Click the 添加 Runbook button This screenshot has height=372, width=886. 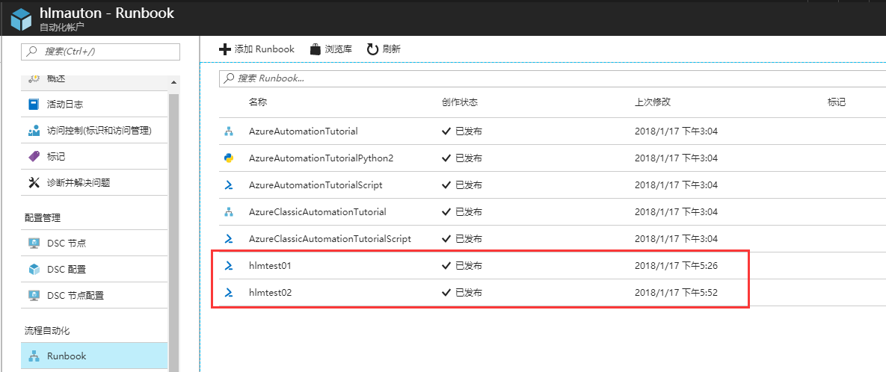pos(256,49)
